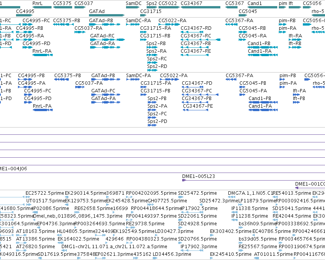
Task: Select the CG34367-RD transcript label
Action: (196, 28)
